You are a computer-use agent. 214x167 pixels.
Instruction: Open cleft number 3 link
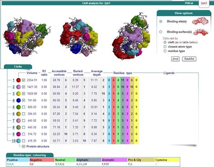tap(14, 94)
